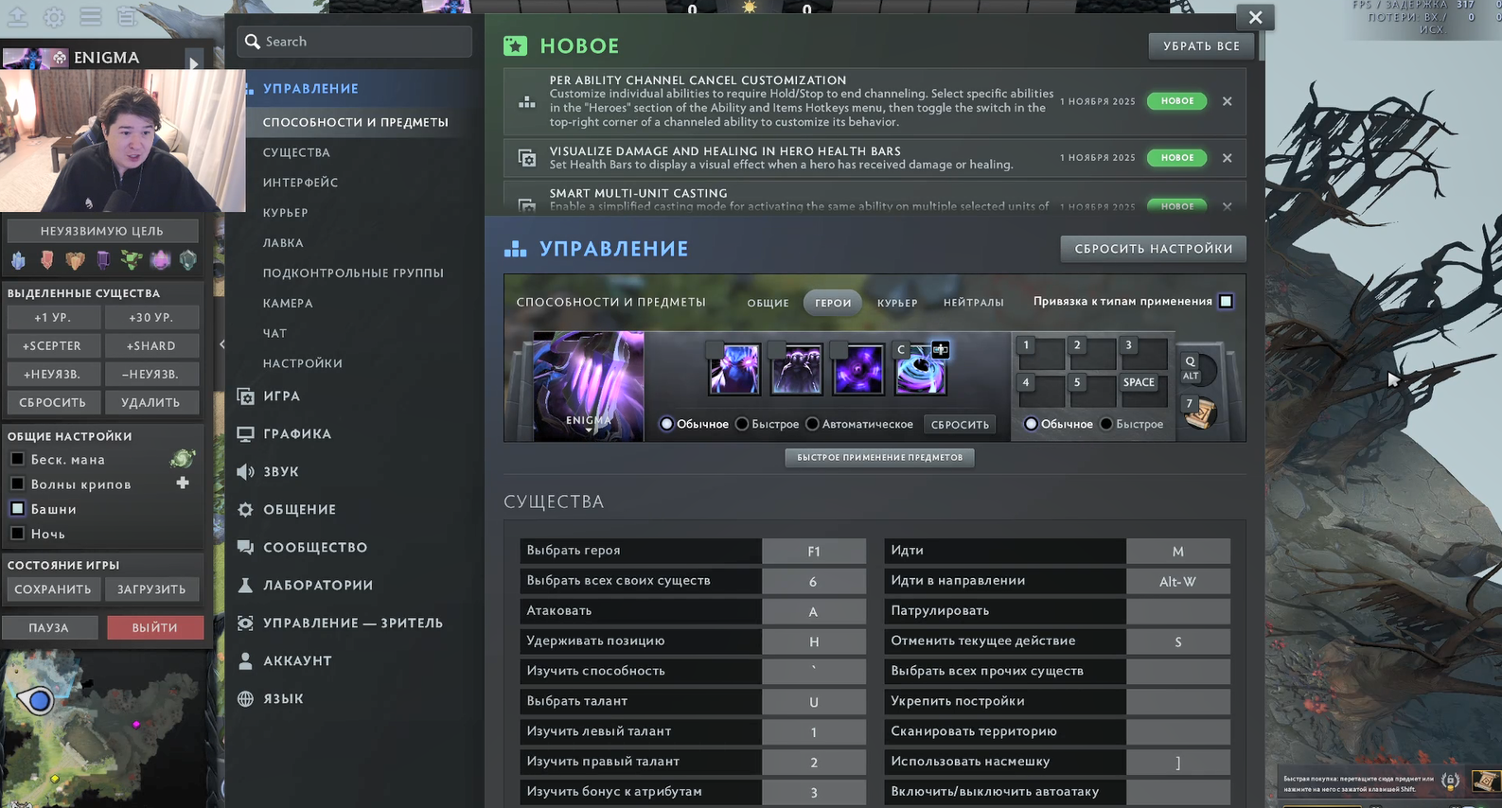
Task: Enable the Привязка к типам применения checkbox
Action: 1226,302
